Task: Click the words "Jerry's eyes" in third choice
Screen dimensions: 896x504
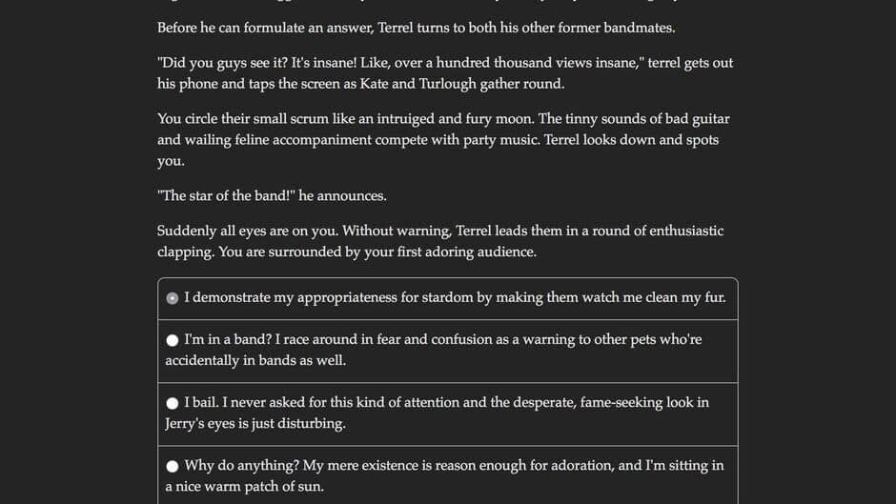Action: pos(209,423)
